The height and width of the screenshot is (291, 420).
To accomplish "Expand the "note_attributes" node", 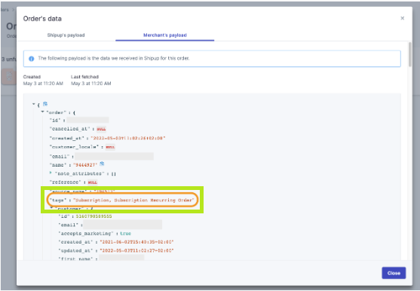I will [x=51, y=173].
